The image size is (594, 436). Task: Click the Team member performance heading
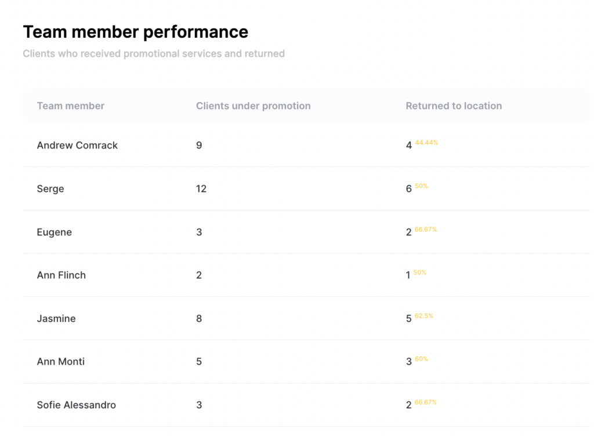[136, 32]
